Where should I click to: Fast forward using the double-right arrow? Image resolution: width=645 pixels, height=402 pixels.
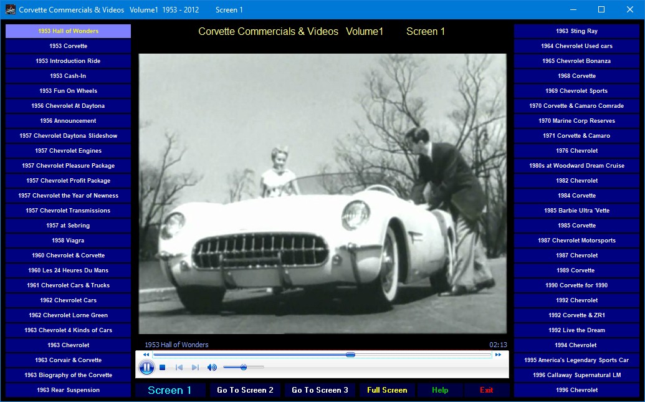498,355
